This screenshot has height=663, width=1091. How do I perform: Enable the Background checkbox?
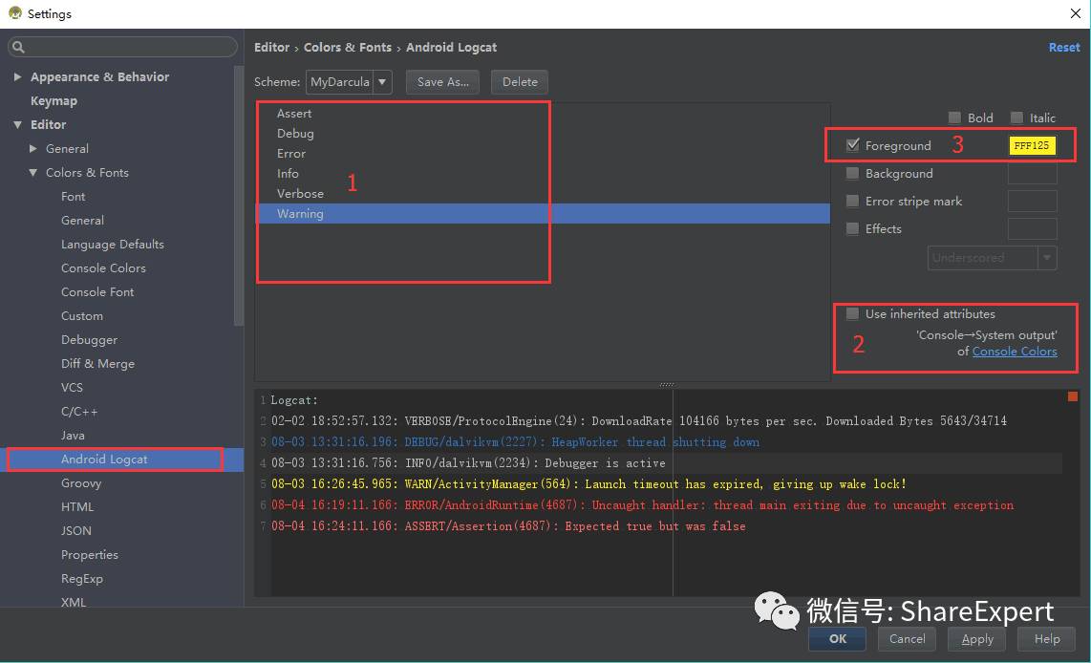click(852, 173)
